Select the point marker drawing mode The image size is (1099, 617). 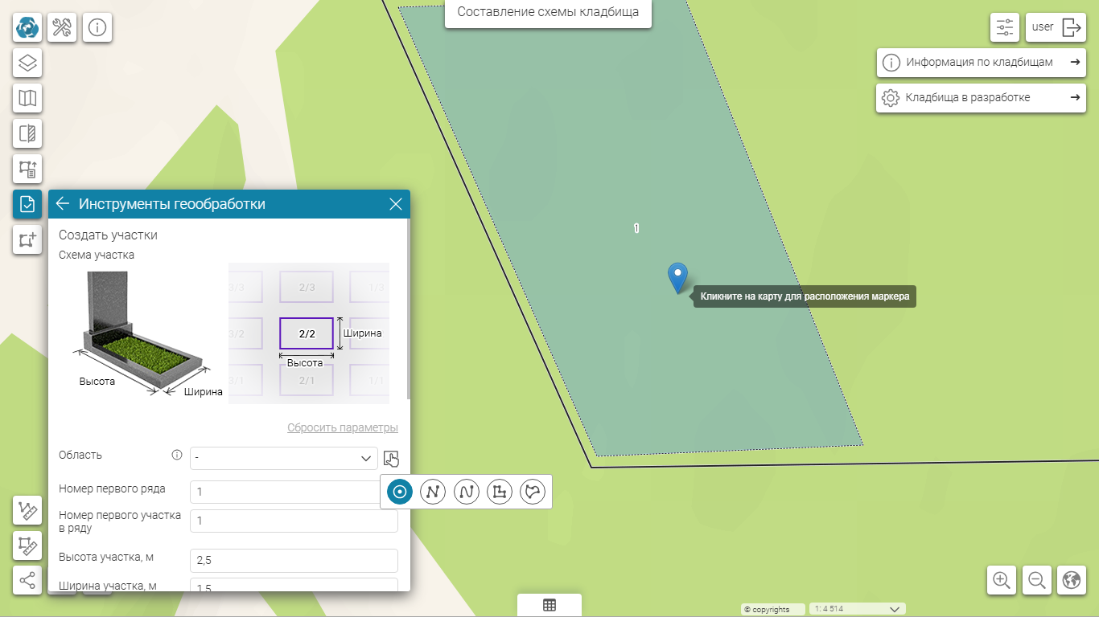click(400, 491)
